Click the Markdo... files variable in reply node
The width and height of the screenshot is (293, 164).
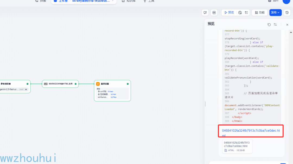[107, 97]
